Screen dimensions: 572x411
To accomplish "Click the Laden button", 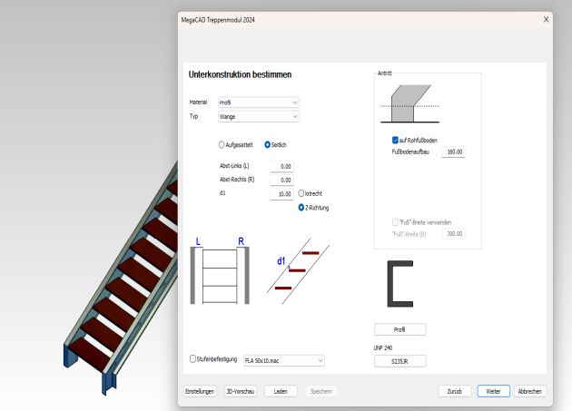I will (281, 391).
